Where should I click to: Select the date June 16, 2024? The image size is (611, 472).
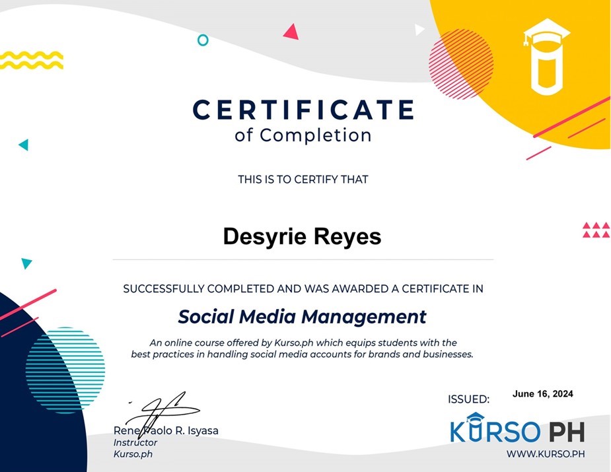(x=542, y=393)
